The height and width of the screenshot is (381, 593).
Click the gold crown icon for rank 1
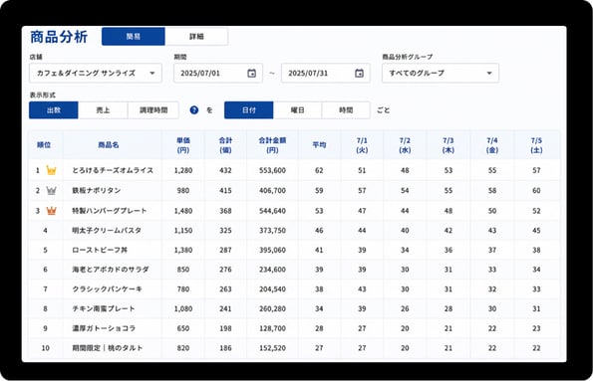coord(52,170)
